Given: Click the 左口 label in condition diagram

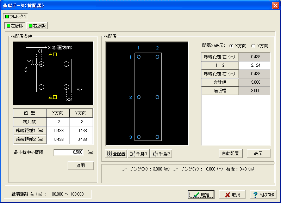Looking at the screenshot, I should pyautogui.click(x=53, y=97).
